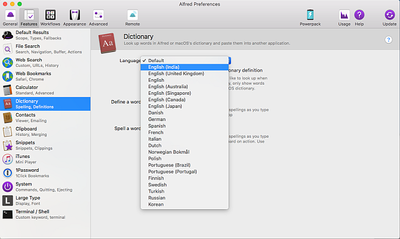Open the Usage statistics
The width and height of the screenshot is (400, 239).
pyautogui.click(x=344, y=17)
